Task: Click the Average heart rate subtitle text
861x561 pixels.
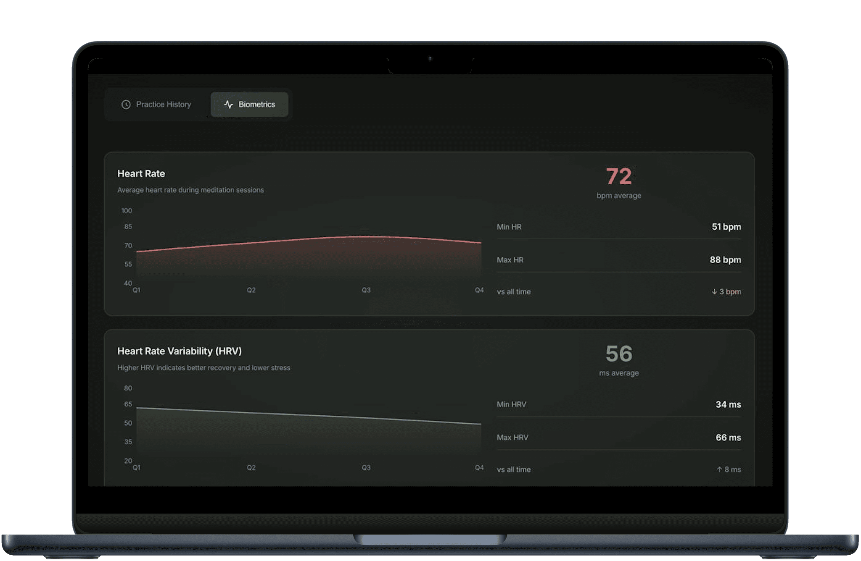Action: [x=190, y=190]
